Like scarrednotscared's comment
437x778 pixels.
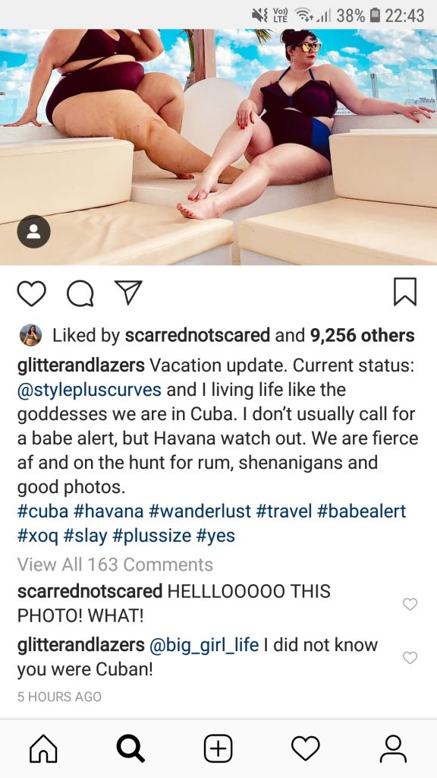pyautogui.click(x=410, y=604)
